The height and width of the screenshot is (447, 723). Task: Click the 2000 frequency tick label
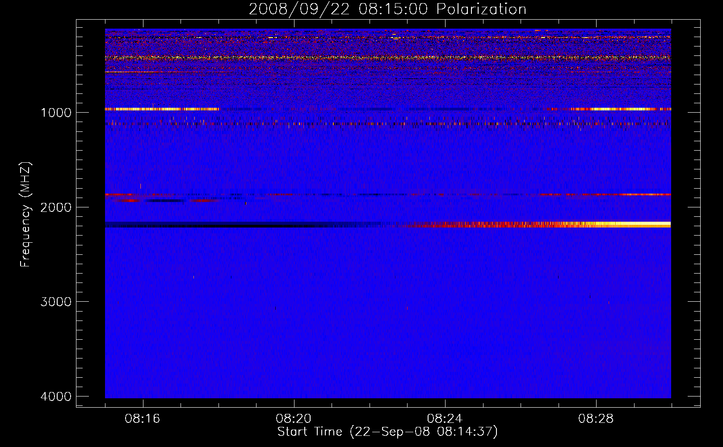(56, 207)
